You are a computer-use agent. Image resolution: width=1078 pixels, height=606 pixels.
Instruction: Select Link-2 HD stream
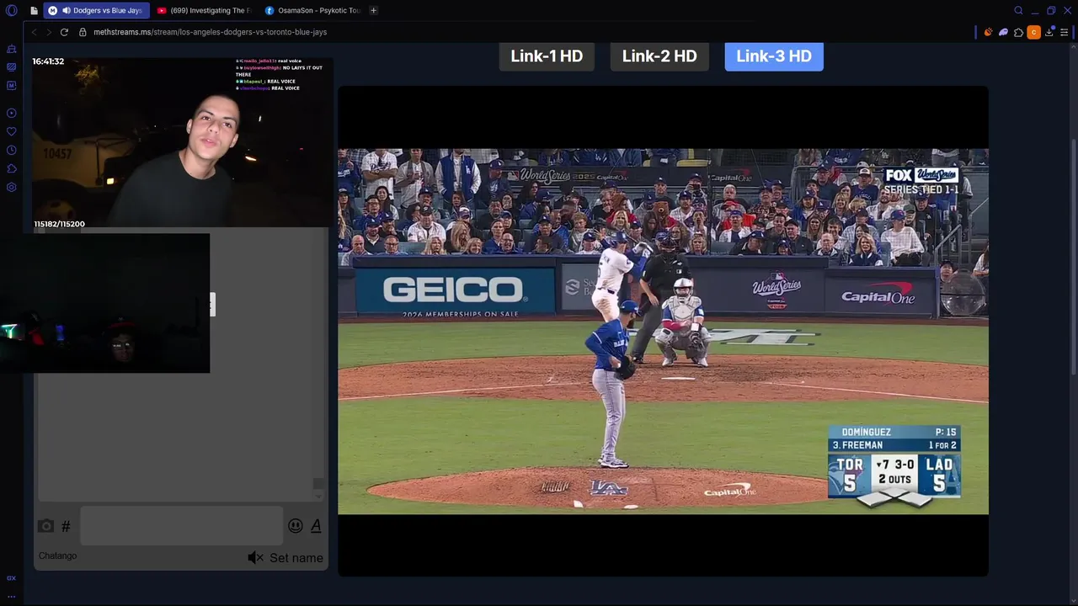pos(659,56)
